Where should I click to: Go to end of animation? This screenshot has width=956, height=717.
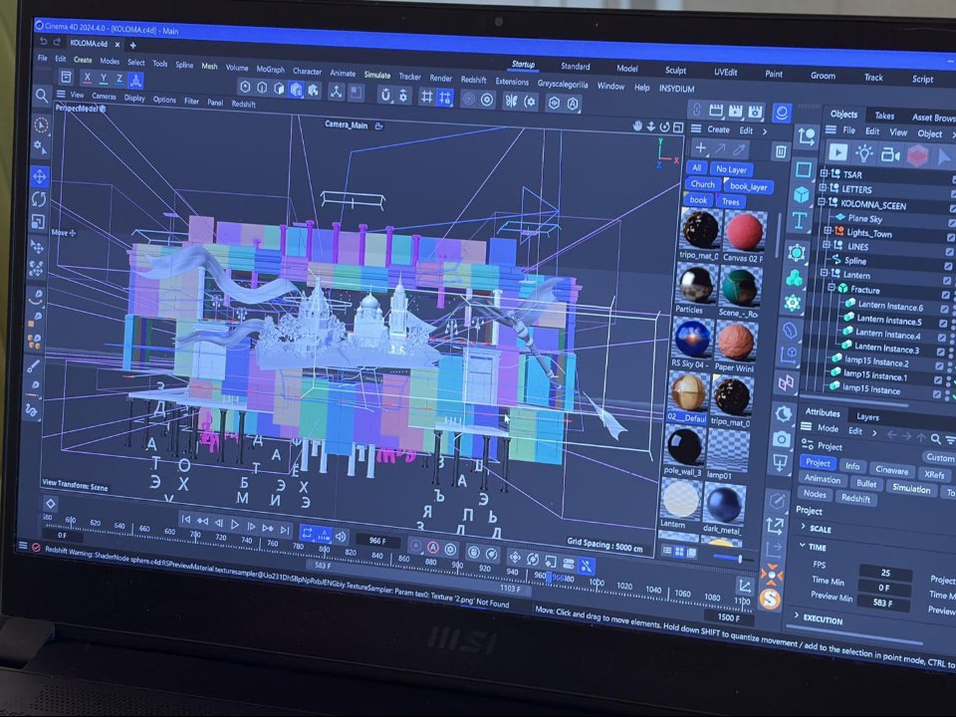[285, 530]
